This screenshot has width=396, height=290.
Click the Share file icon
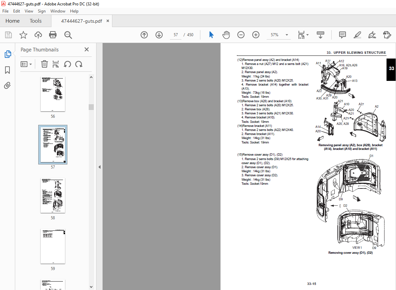coord(387,35)
